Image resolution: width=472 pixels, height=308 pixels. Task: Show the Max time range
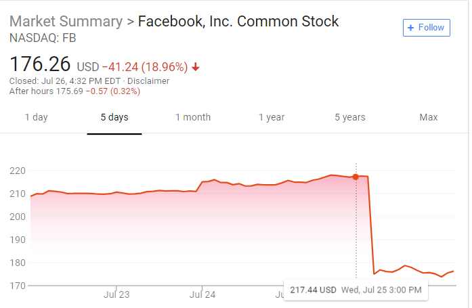[429, 117]
